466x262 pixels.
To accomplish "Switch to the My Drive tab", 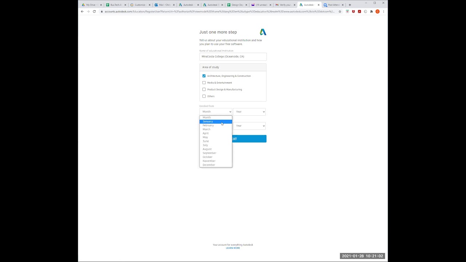I will 91,5.
